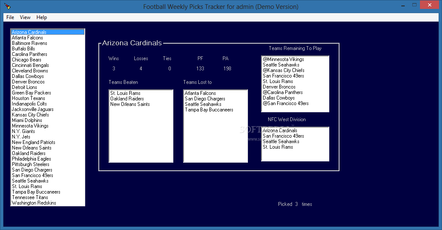Image resolution: width=442 pixels, height=230 pixels.
Task: Select Seattle Seahawks in the left team list
Action: pyautogui.click(x=47, y=180)
